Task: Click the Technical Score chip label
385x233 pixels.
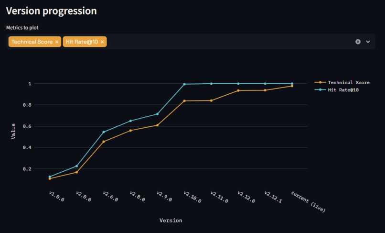Action: (x=32, y=42)
